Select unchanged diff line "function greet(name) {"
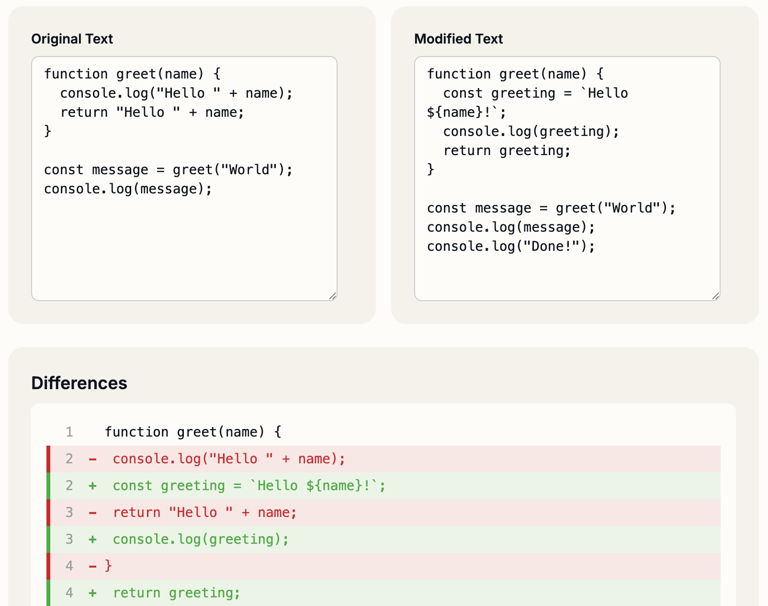Screen dimensions: 768x606 pos(193,432)
